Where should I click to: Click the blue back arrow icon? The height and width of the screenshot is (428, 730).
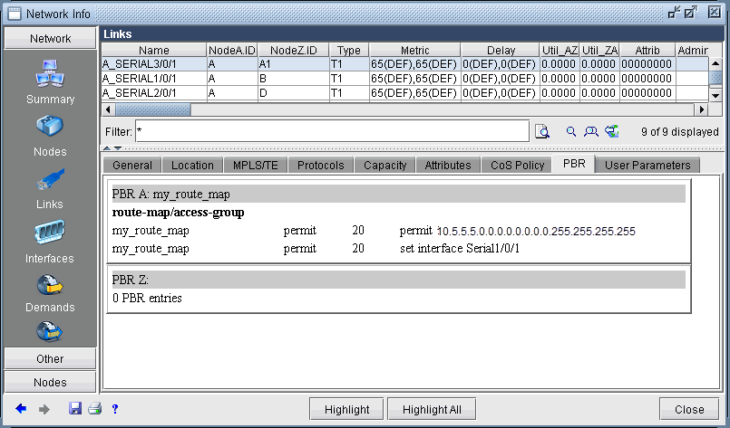(x=21, y=409)
